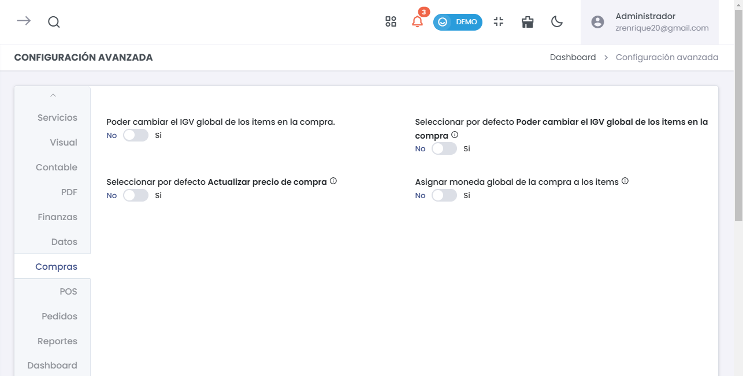Toggle Seleccionar por defecto Actualizar precio de compra
Viewport: 743px width, 376px height.
coord(136,195)
